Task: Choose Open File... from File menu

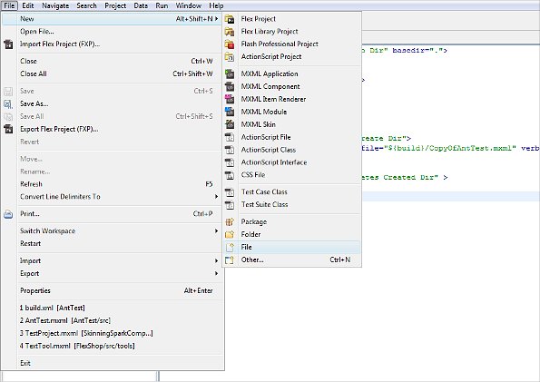Action: [x=113, y=32]
